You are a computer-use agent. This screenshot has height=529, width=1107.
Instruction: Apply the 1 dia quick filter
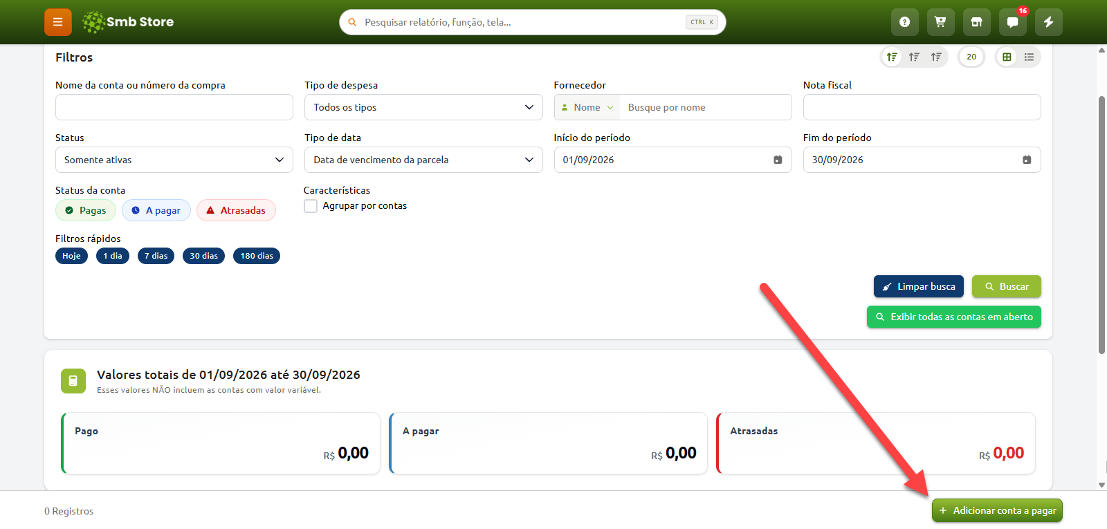point(113,256)
